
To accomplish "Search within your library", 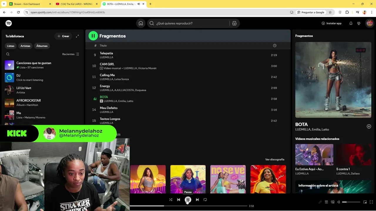I will pos(8,54).
